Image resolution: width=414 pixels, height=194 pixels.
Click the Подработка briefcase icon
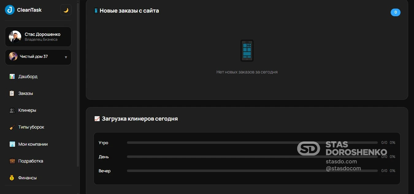(x=12, y=161)
